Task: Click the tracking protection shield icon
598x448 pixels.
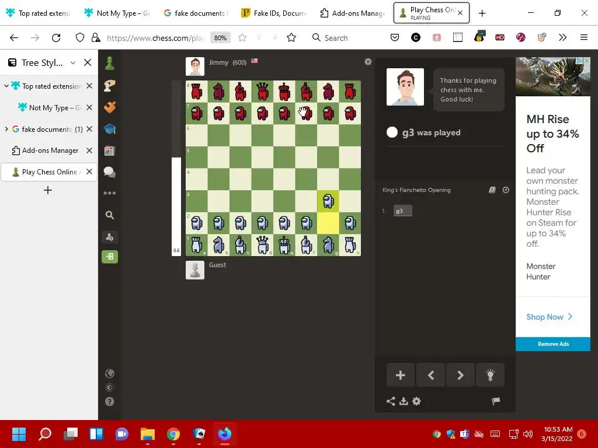Action: pyautogui.click(x=79, y=38)
